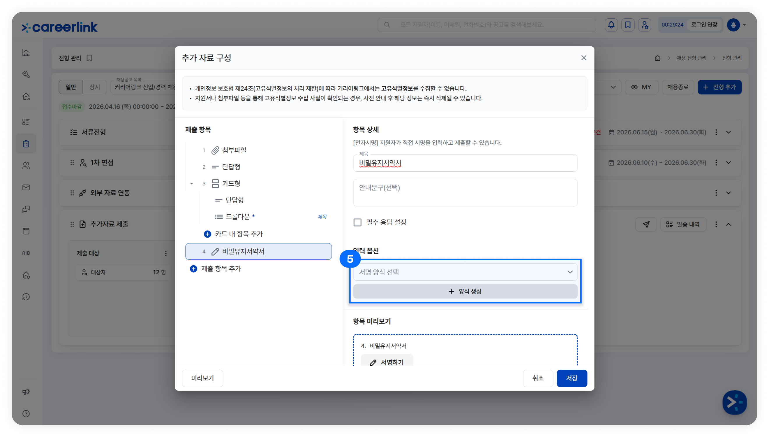Click the wrench tools sidebar icon
Screen dimensions: 769x437
pos(26,74)
